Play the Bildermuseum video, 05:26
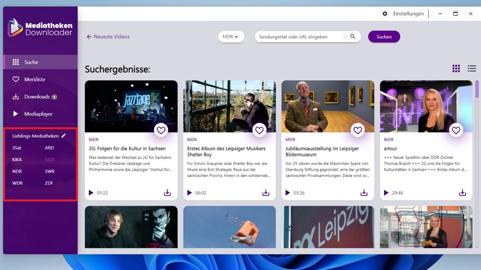The width and height of the screenshot is (481, 270). click(x=288, y=193)
